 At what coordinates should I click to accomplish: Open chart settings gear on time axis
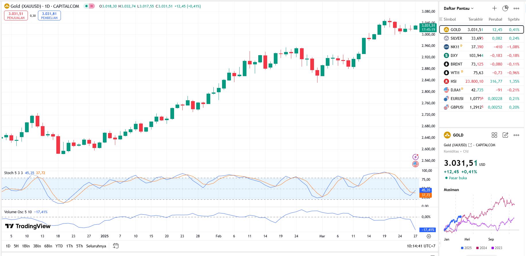pyautogui.click(x=429, y=236)
